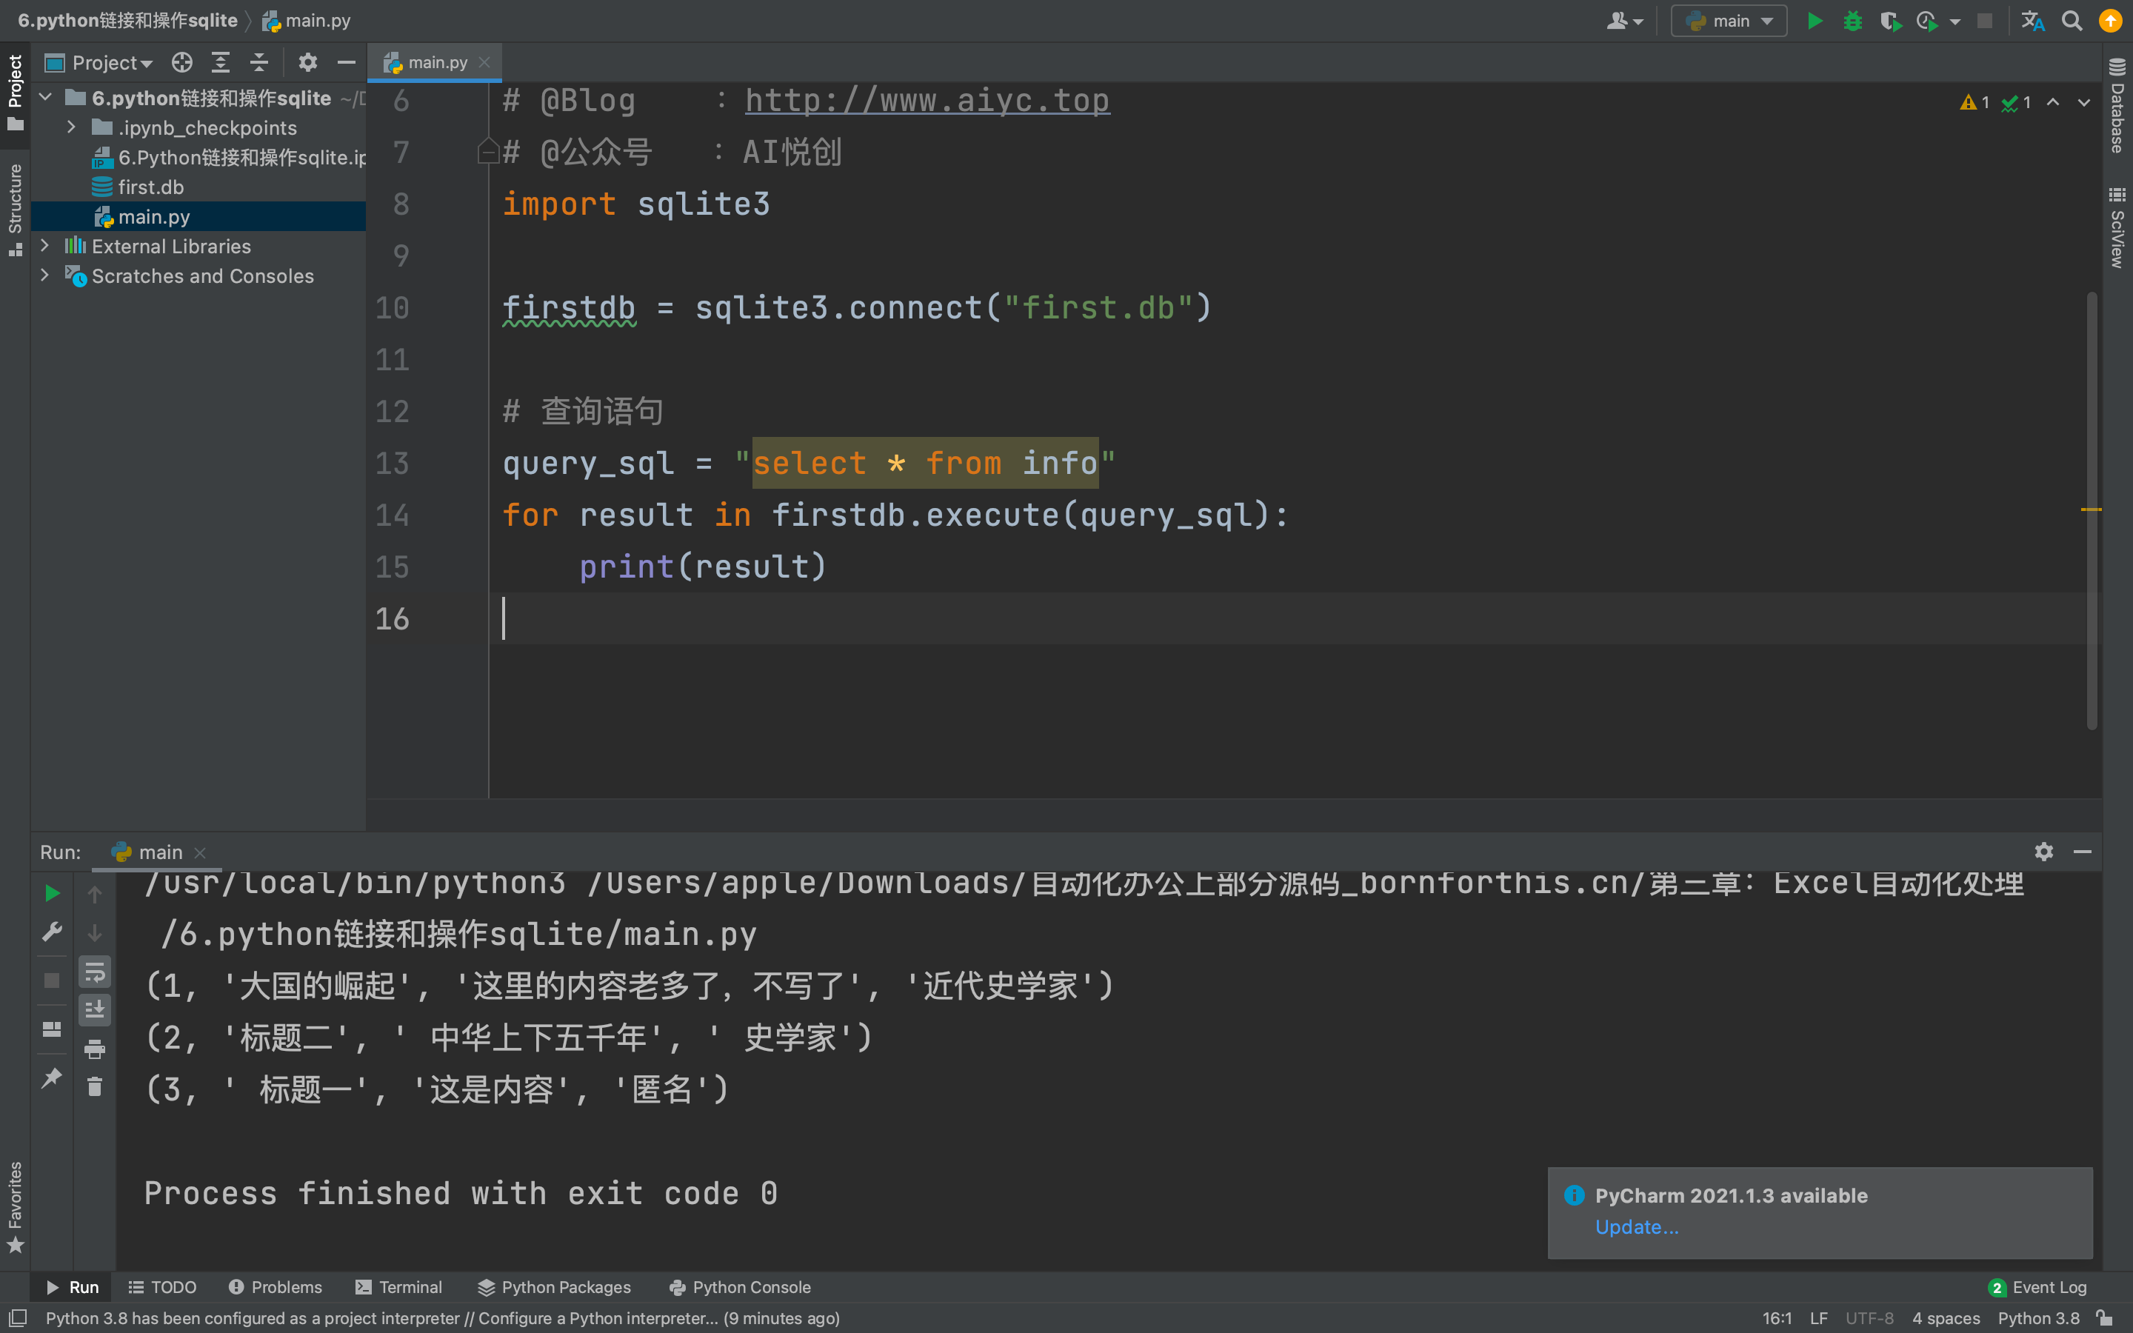The image size is (2133, 1333).
Task: Pin the Run tab with pin icon
Action: click(53, 1078)
